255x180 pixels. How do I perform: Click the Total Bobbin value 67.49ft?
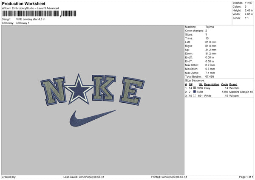point(210,76)
